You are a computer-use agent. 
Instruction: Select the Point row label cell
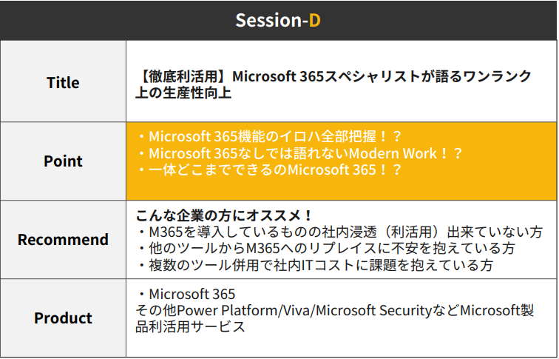(63, 161)
